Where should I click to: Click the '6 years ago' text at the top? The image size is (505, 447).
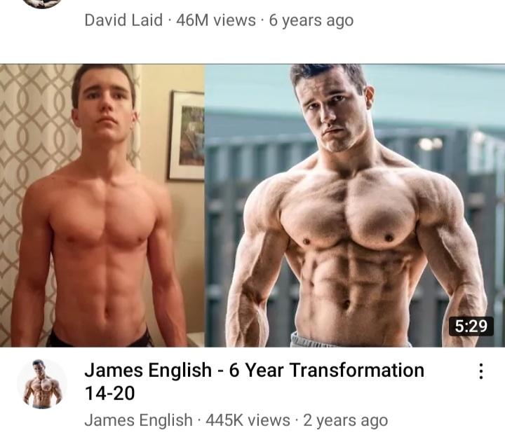click(x=311, y=20)
